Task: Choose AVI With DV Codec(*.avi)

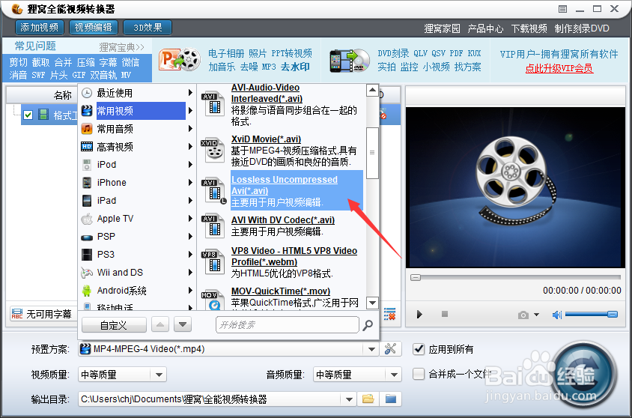Action: [283, 220]
